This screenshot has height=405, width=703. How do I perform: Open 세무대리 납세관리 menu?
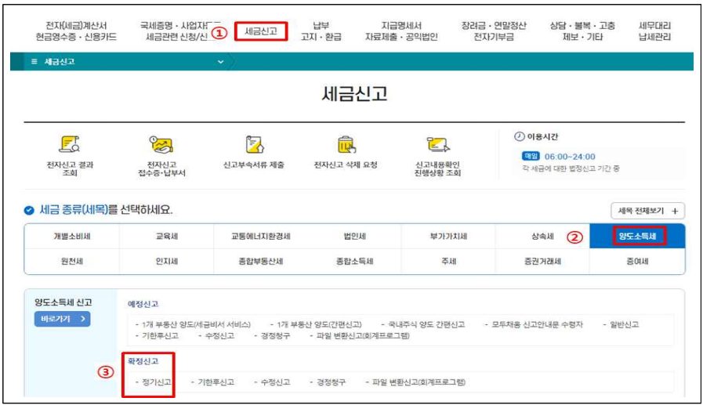tap(654, 31)
